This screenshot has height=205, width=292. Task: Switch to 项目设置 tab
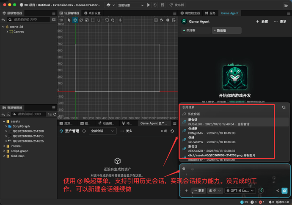point(92,13)
